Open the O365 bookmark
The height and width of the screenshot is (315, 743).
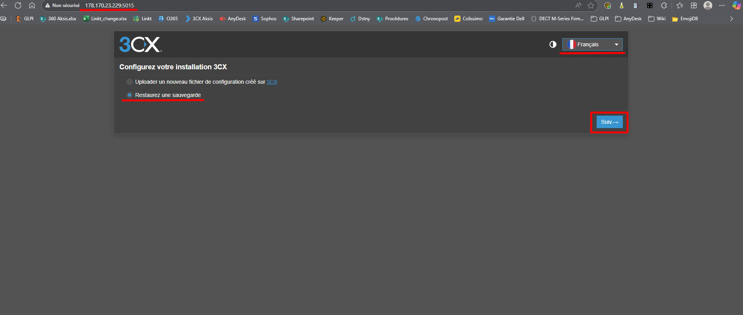168,19
